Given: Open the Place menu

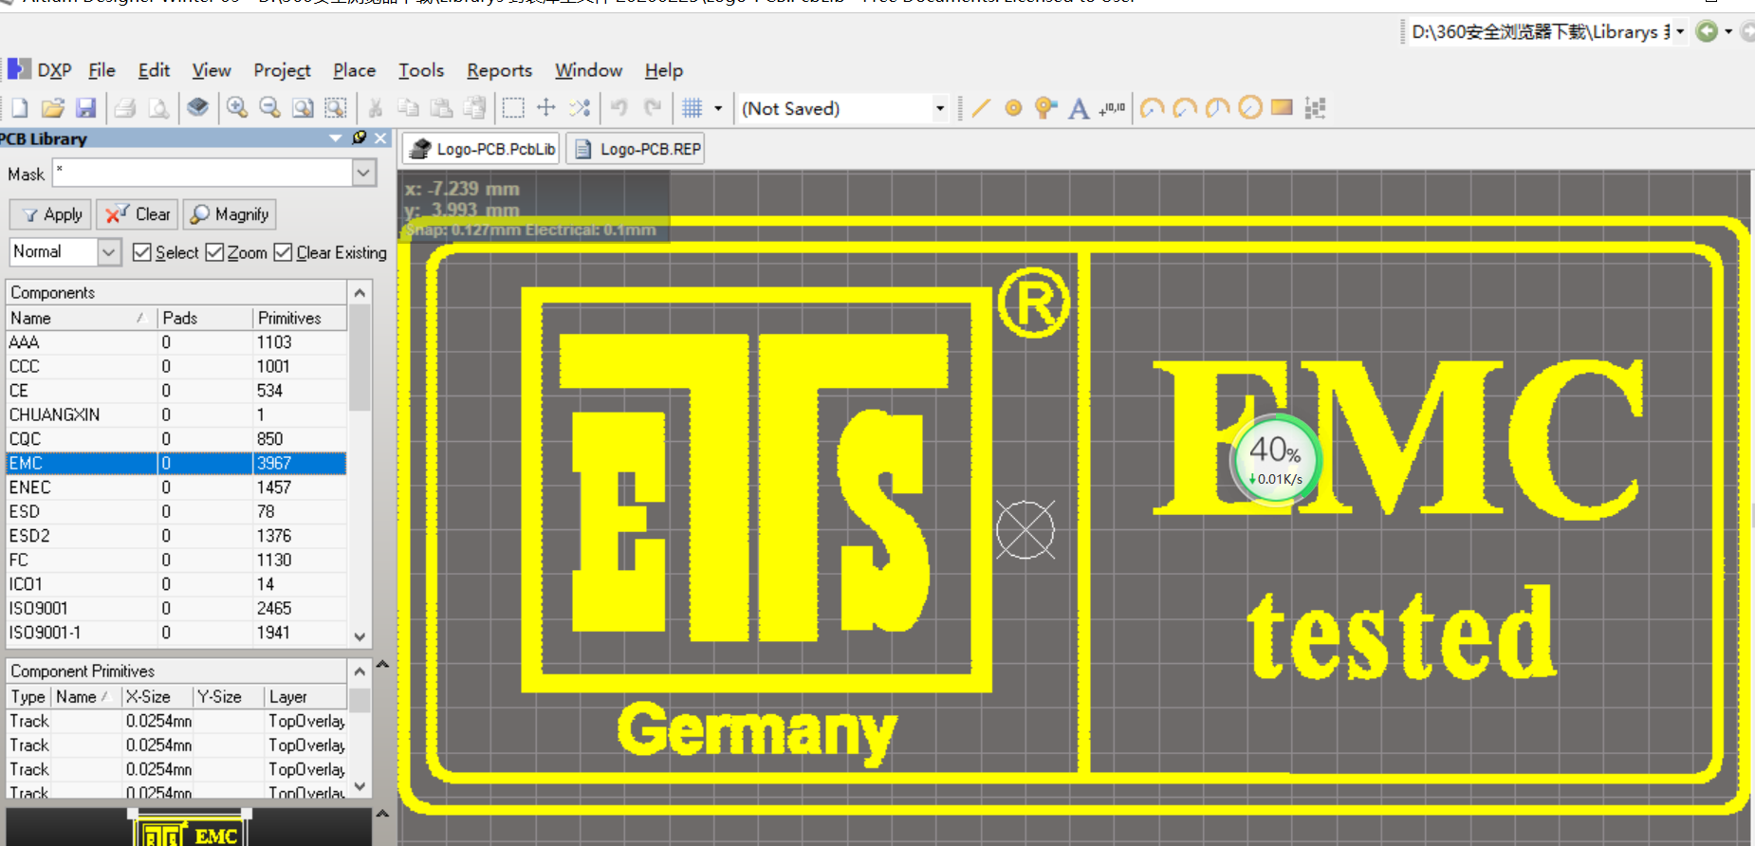Looking at the screenshot, I should [x=354, y=70].
